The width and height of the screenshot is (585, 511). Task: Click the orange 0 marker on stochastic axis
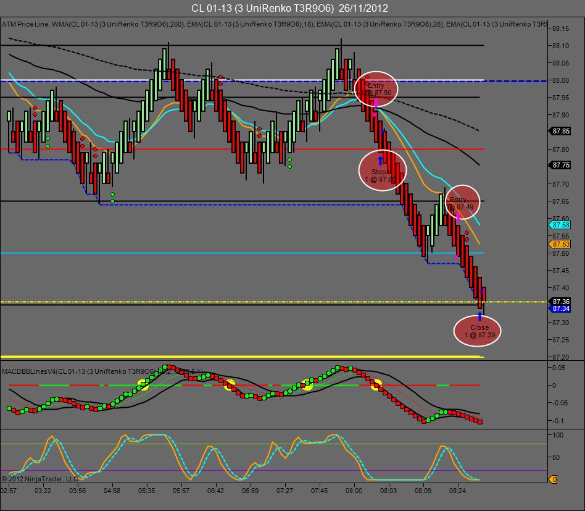554,479
